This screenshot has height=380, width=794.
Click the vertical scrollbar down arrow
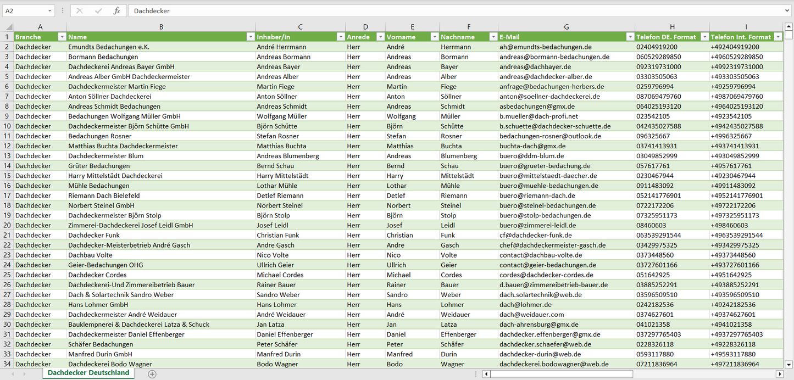pyautogui.click(x=789, y=364)
